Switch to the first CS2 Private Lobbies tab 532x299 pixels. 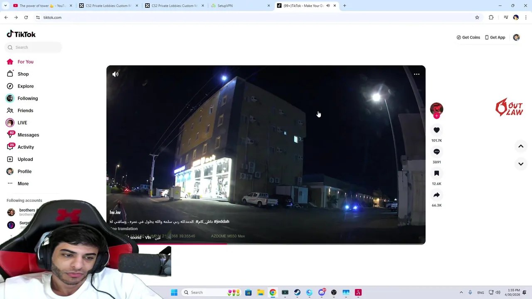pos(108,6)
